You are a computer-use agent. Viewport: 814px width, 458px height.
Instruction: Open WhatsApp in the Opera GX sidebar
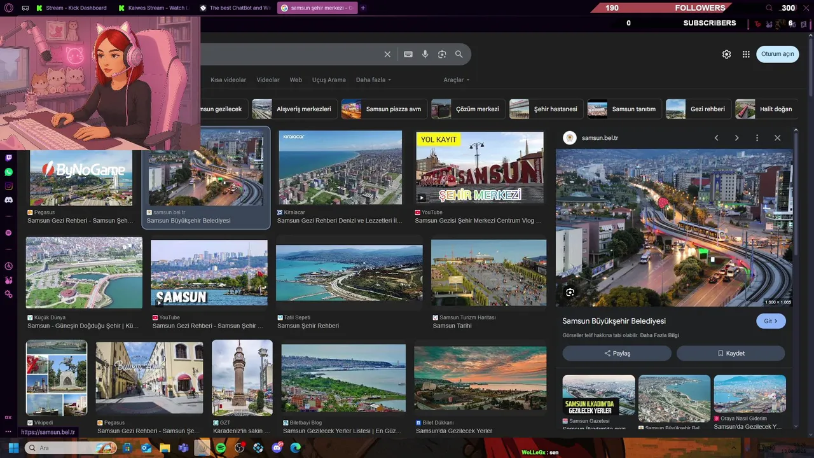(8, 172)
